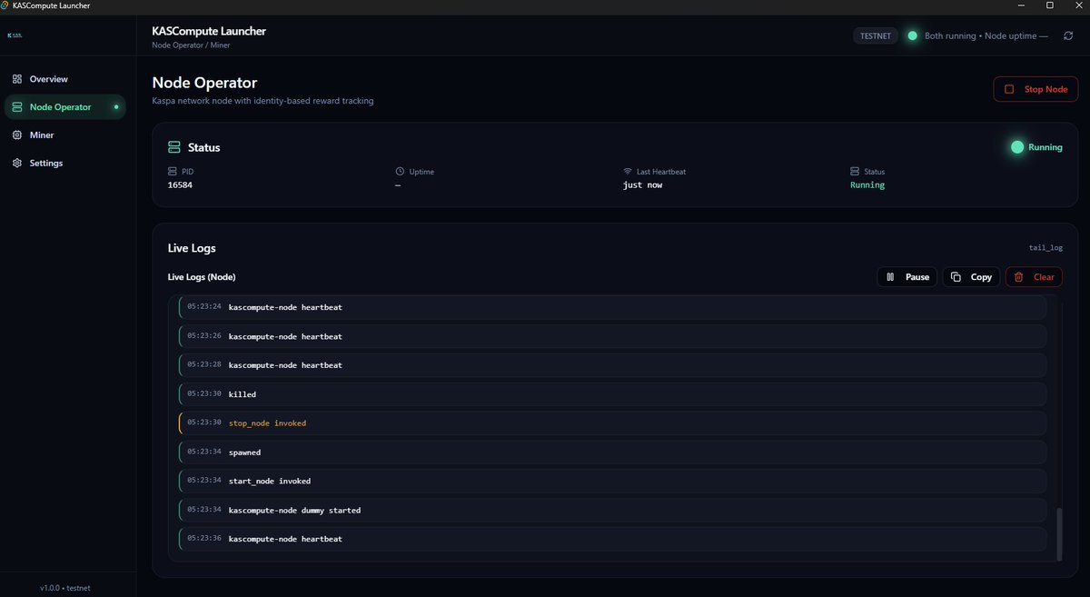
Task: Click the 'Both running • Node uptime' status text
Action: (986, 36)
